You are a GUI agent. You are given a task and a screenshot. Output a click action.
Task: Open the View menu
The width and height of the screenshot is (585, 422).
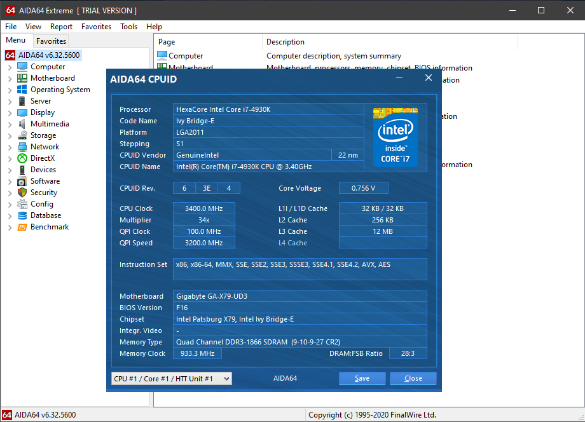point(33,27)
